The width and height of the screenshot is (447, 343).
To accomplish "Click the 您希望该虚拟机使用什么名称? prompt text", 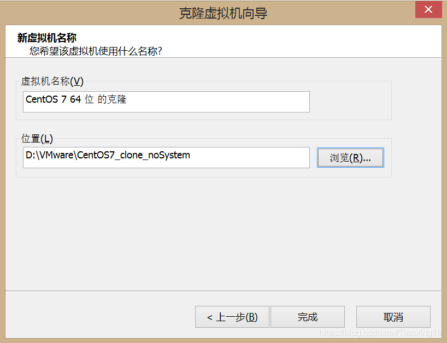I will click(x=96, y=51).
